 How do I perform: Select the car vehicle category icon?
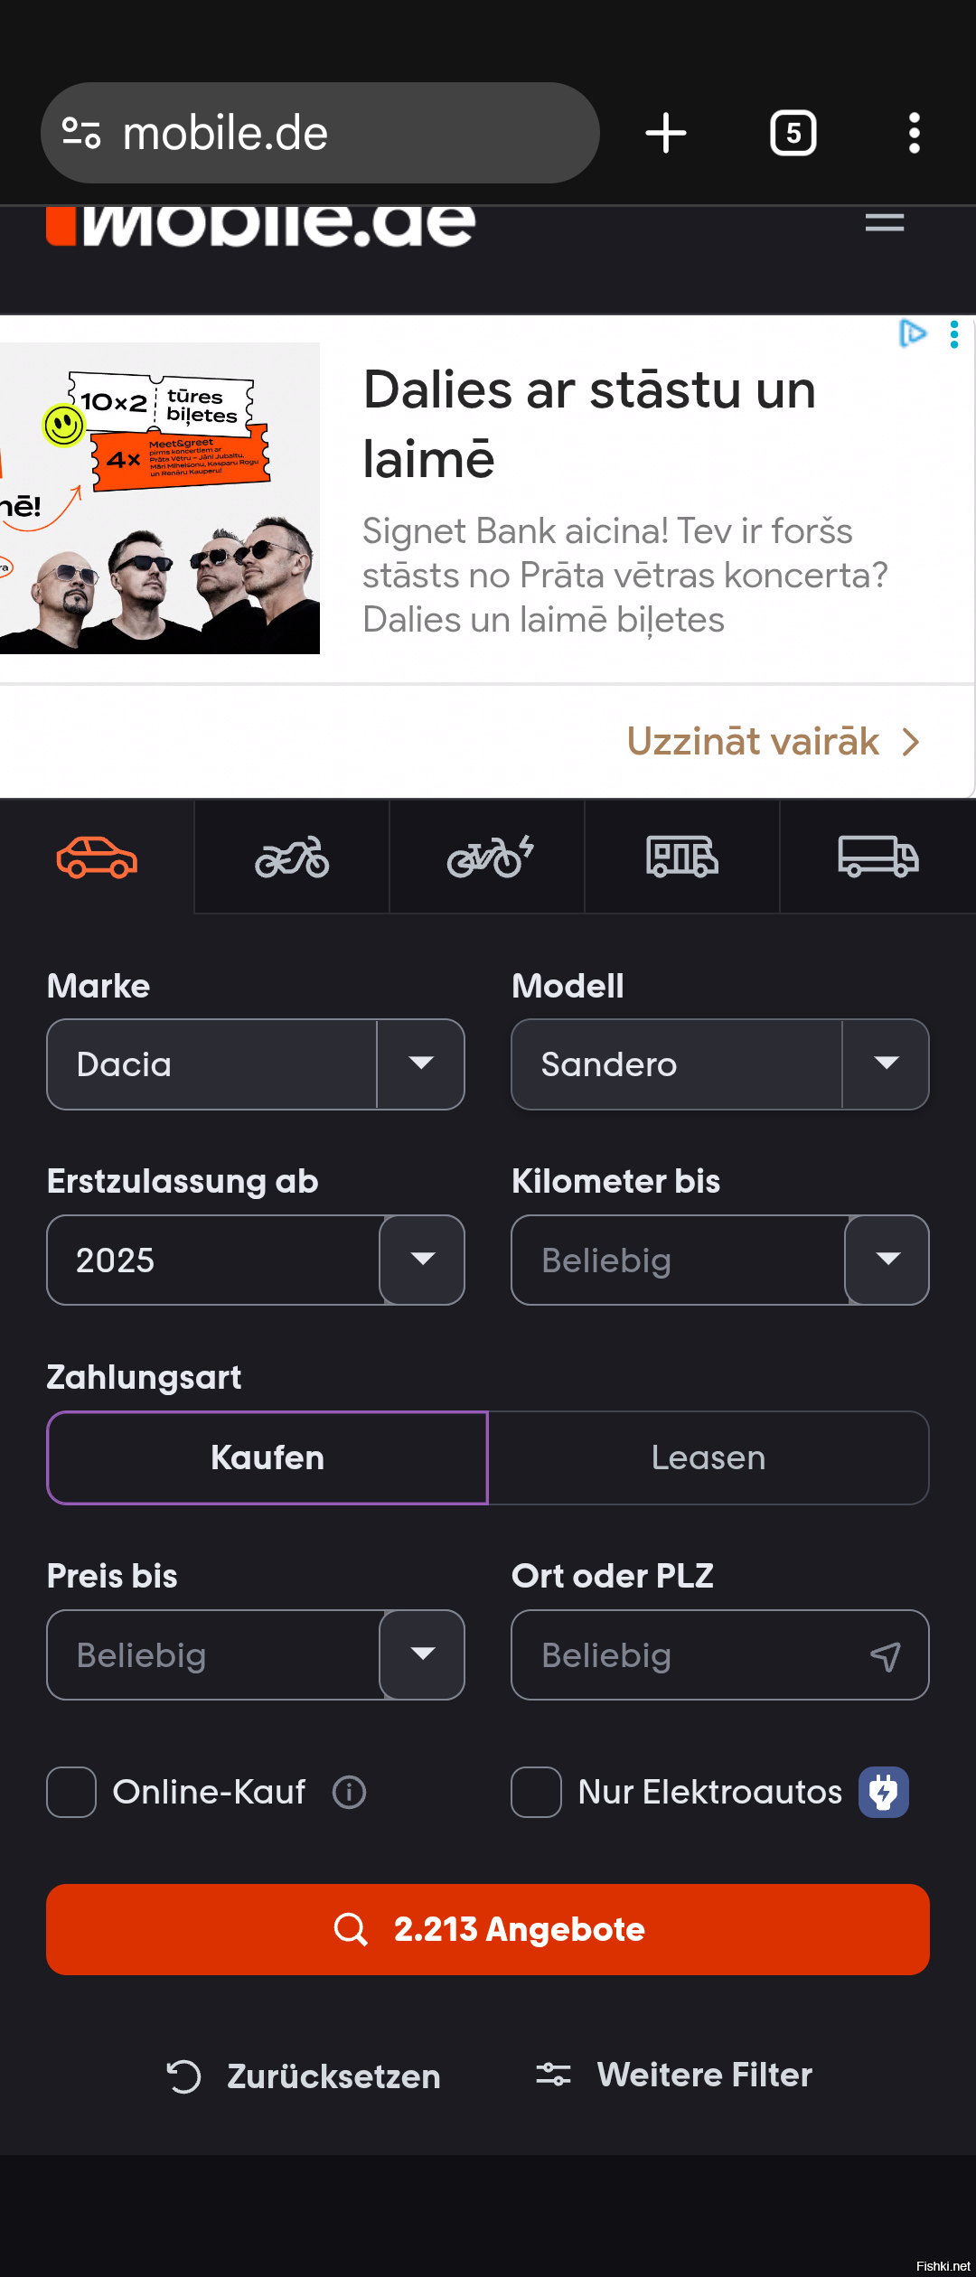(97, 857)
